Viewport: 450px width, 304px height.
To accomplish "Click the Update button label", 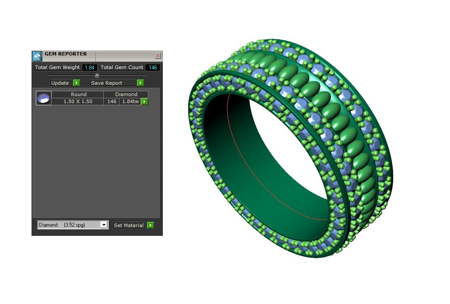I will [x=60, y=83].
